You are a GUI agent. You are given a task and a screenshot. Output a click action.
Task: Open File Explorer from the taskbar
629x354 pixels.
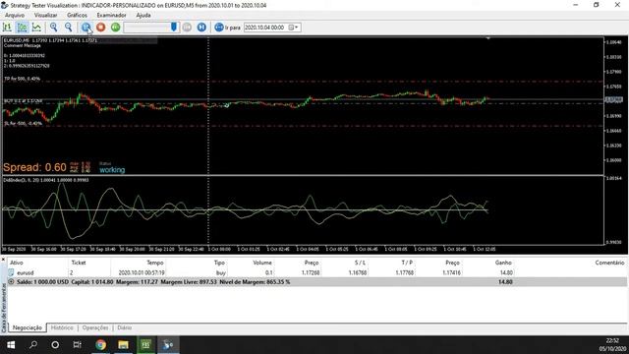coord(123,345)
